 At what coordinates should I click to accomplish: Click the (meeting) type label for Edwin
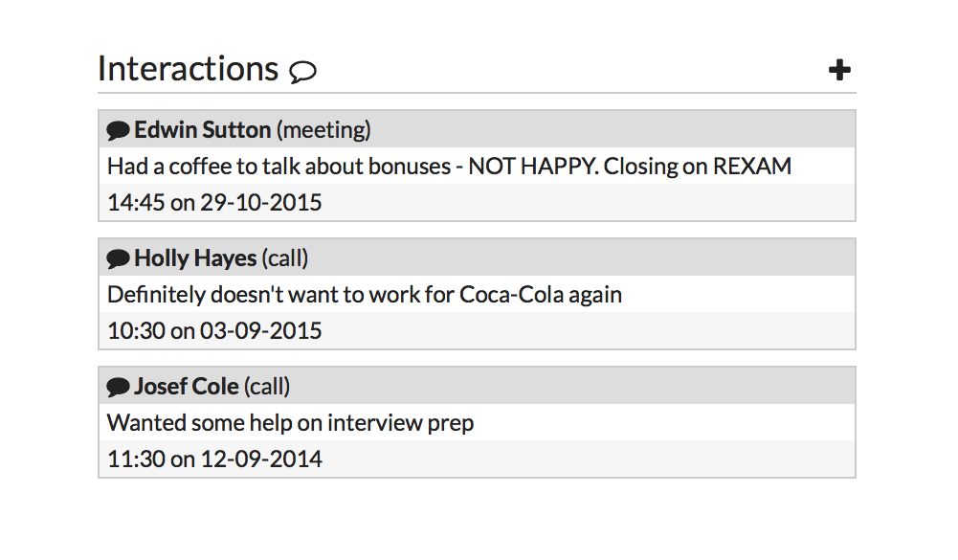(323, 129)
